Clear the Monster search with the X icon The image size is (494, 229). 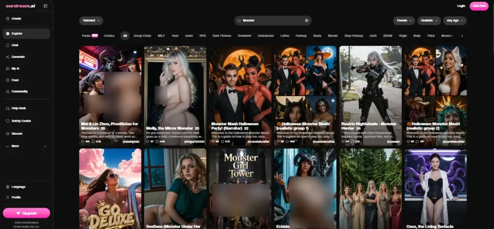(x=306, y=20)
